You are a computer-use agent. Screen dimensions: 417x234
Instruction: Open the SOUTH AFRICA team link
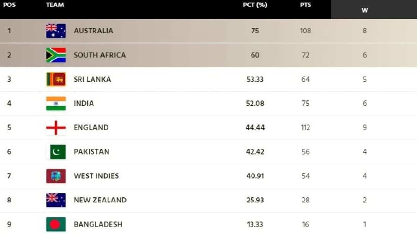(x=100, y=55)
